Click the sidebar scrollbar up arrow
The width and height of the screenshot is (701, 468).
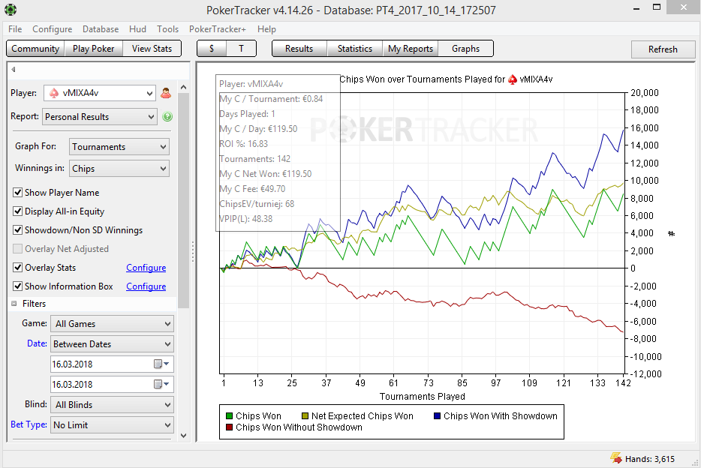coord(183,88)
